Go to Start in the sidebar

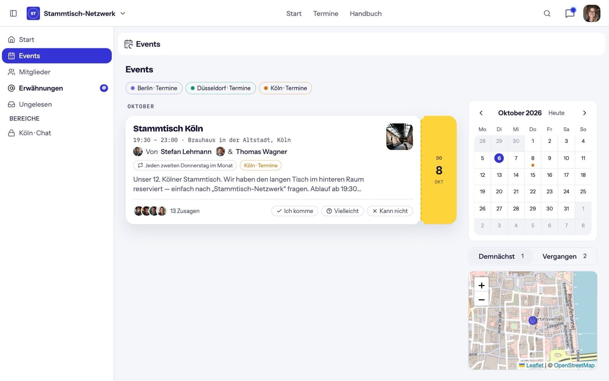tap(57, 40)
